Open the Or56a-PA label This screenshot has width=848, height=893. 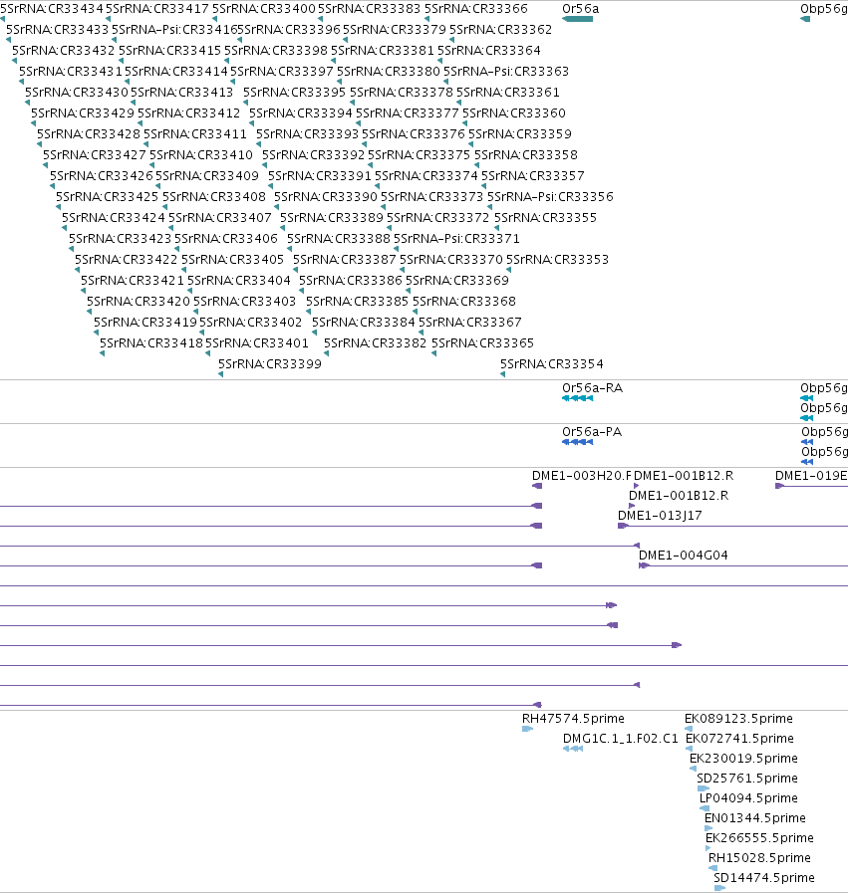[592, 432]
